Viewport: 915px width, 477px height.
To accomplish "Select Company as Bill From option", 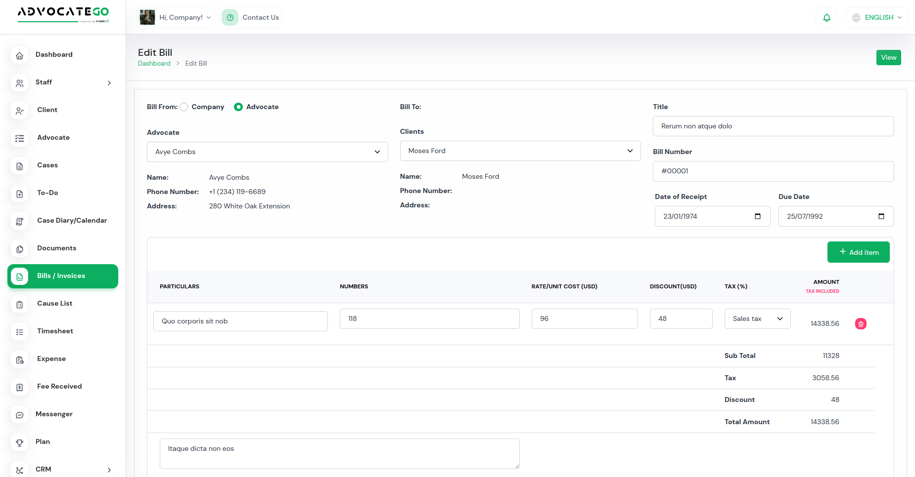I will click(x=184, y=107).
